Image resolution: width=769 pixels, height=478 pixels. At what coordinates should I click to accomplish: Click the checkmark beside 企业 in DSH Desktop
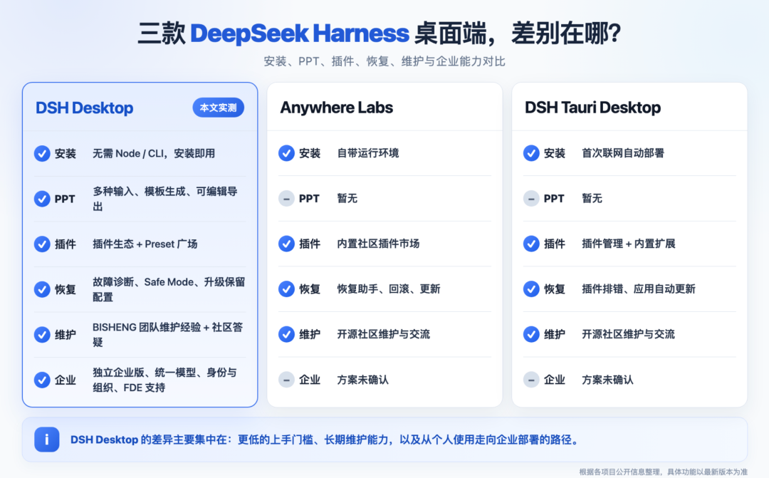point(42,380)
